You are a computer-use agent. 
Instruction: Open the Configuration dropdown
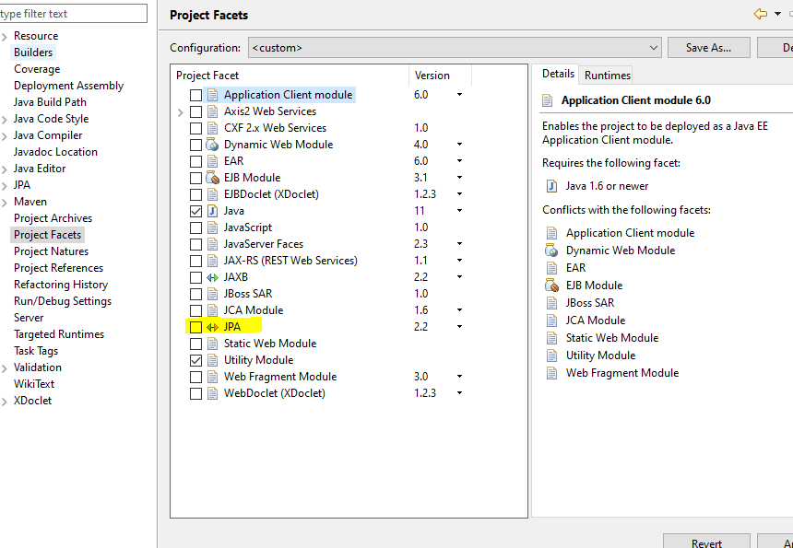655,47
